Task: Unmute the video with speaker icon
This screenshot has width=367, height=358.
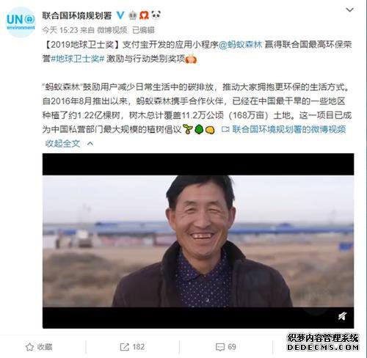Action: (342, 316)
